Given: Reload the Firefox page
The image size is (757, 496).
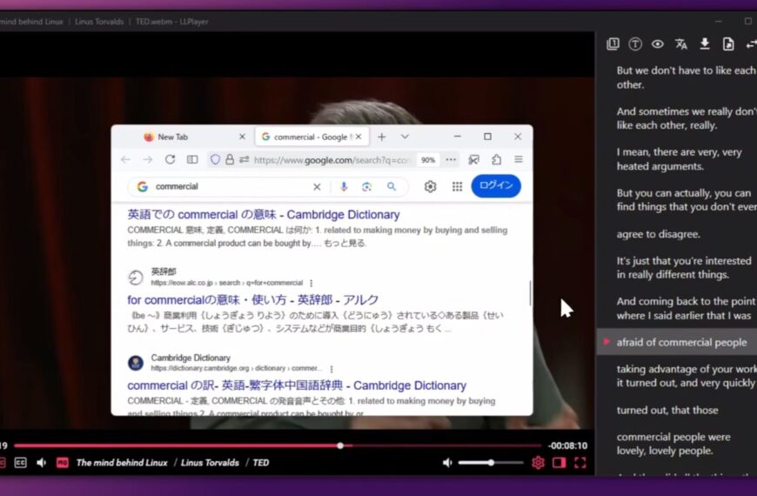Looking at the screenshot, I should 170,160.
